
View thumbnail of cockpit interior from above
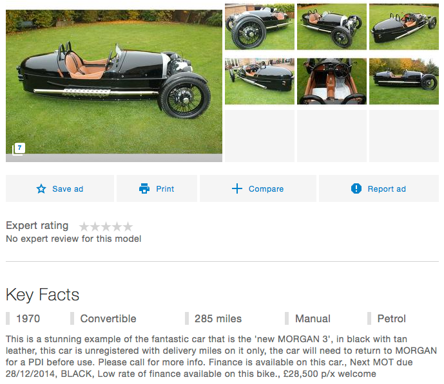pyautogui.click(x=332, y=82)
